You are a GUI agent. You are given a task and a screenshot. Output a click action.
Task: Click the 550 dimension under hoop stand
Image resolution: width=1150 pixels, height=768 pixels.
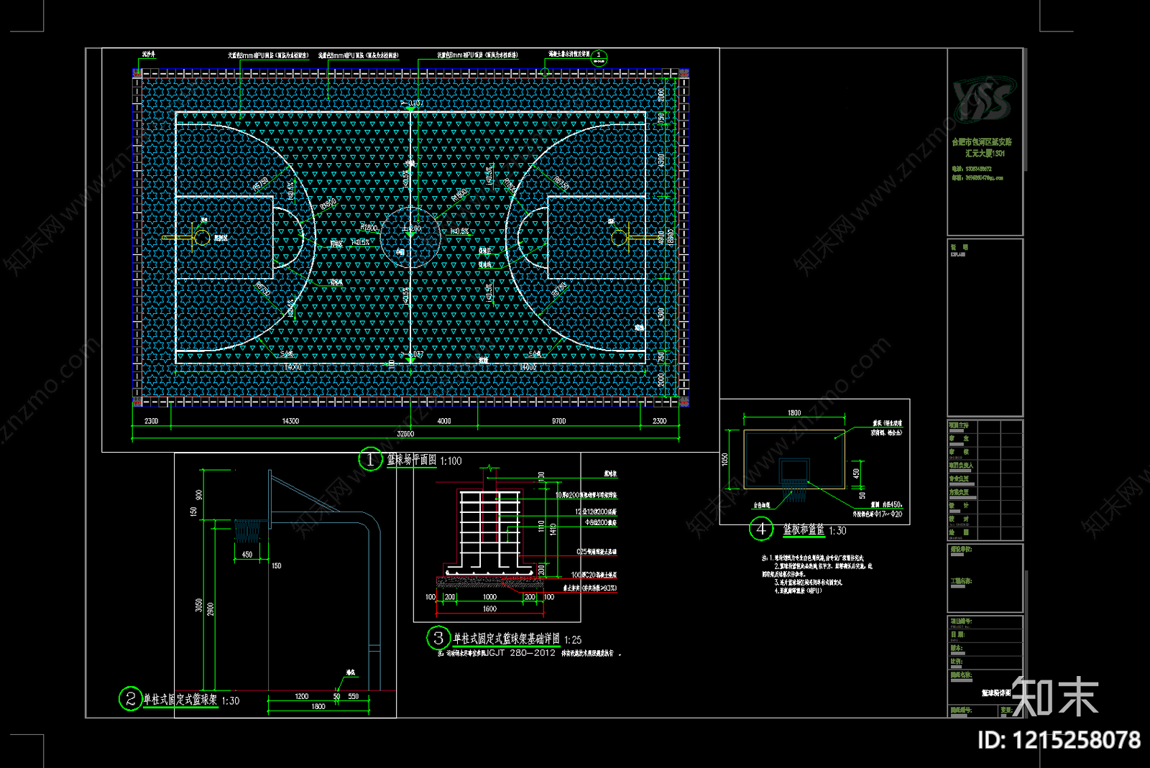pyautogui.click(x=354, y=696)
